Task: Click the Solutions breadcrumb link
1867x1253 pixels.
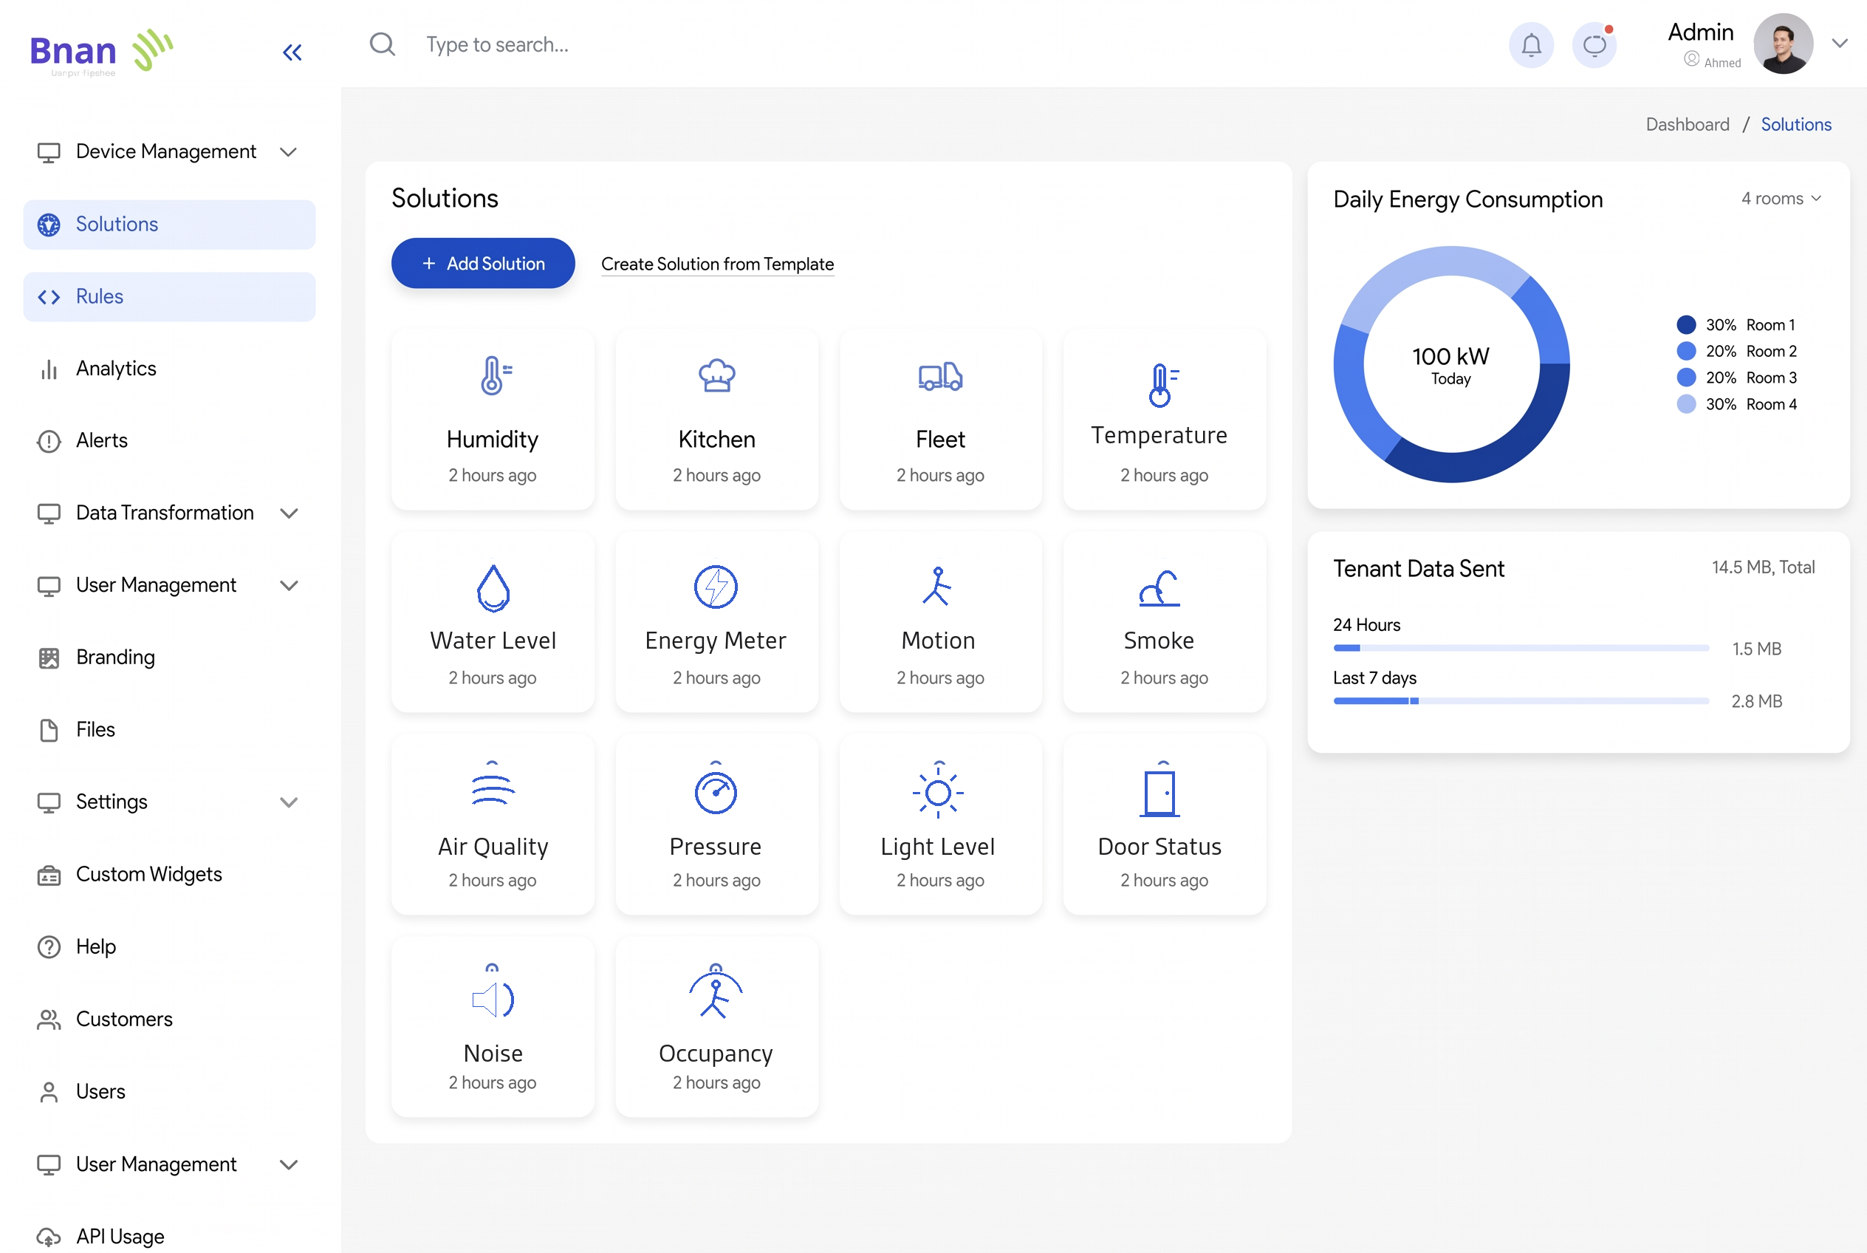Action: pyautogui.click(x=1795, y=125)
